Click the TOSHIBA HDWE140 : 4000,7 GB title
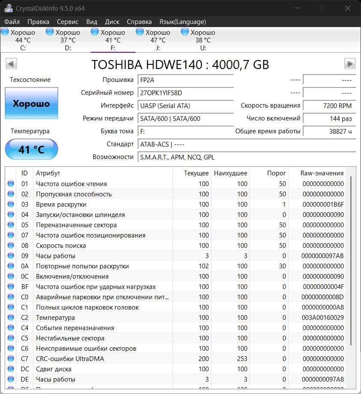This screenshot has height=394, width=361. 180,65
